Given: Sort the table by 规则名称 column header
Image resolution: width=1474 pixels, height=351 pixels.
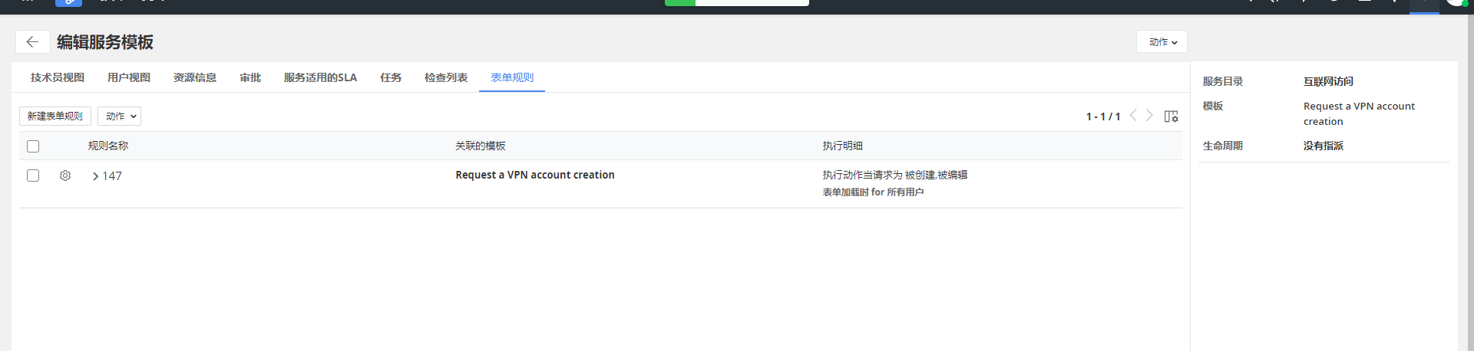Looking at the screenshot, I should click(x=108, y=146).
